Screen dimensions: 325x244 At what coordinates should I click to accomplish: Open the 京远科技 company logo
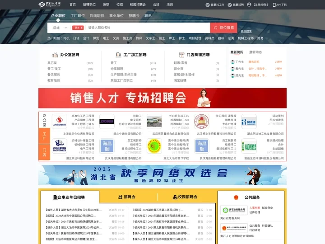tap(60, 146)
